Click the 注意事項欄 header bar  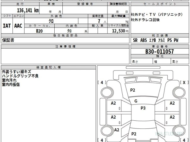coord(65,46)
